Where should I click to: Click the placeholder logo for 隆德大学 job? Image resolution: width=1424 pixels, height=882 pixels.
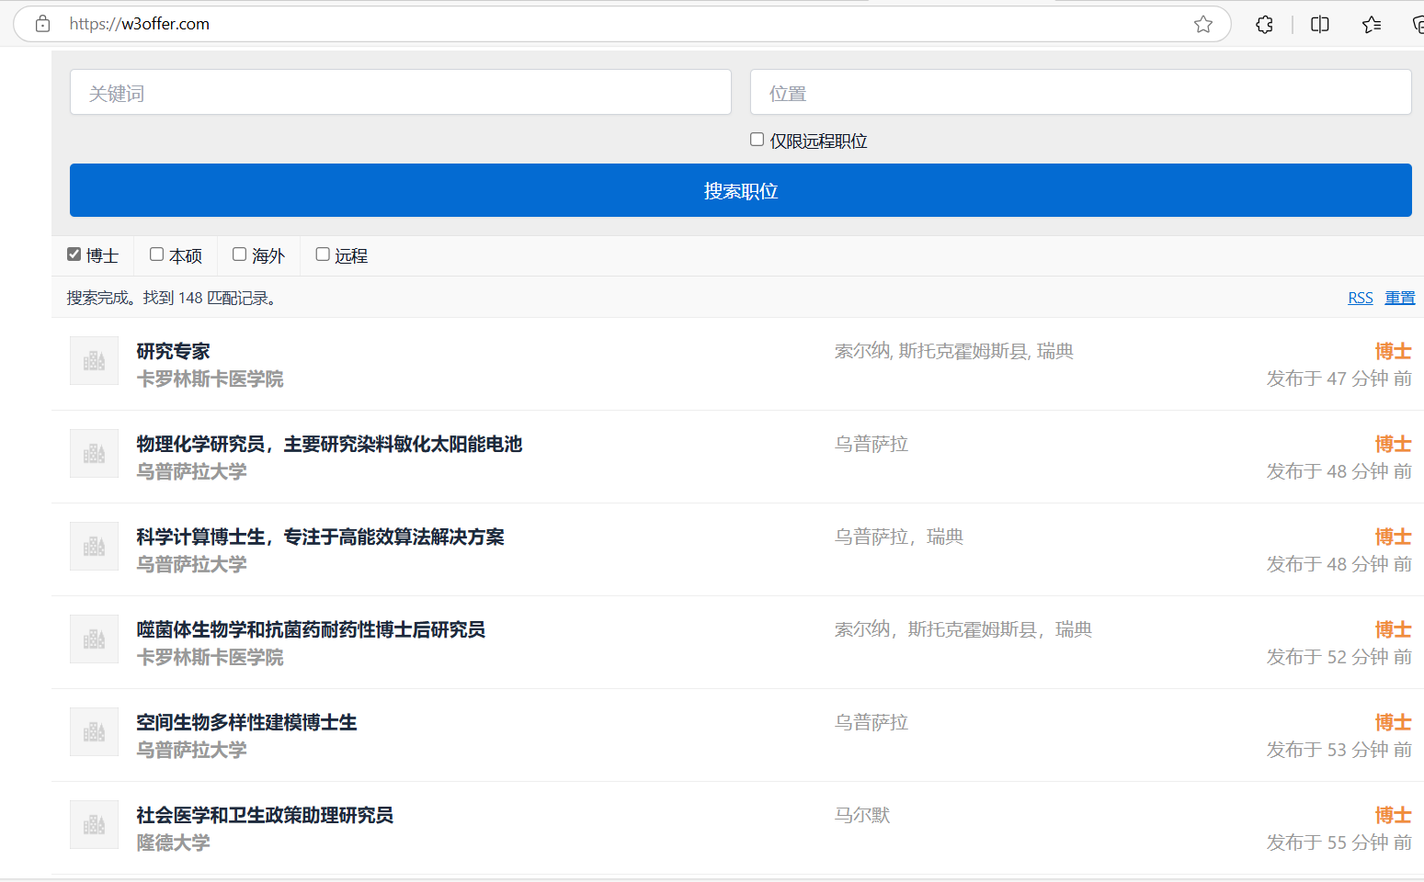pos(94,824)
